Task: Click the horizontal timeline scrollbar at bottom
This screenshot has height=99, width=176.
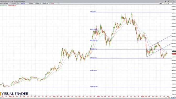Action: (x=84, y=98)
